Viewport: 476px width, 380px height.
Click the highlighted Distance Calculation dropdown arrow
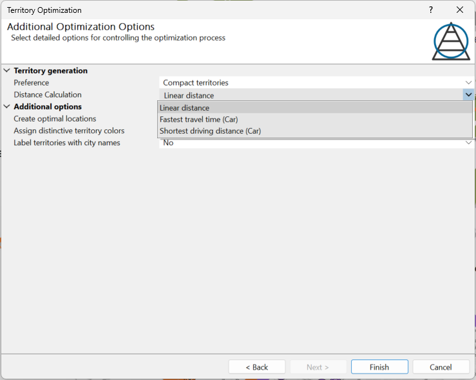point(468,95)
